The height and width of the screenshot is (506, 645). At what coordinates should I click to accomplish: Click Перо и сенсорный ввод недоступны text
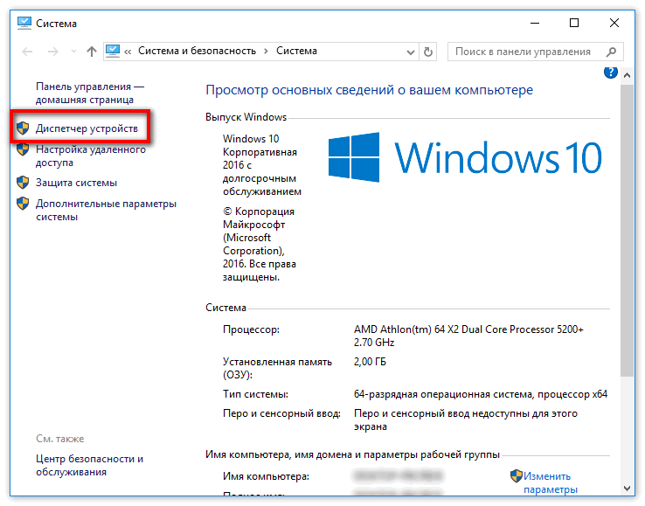(466, 420)
